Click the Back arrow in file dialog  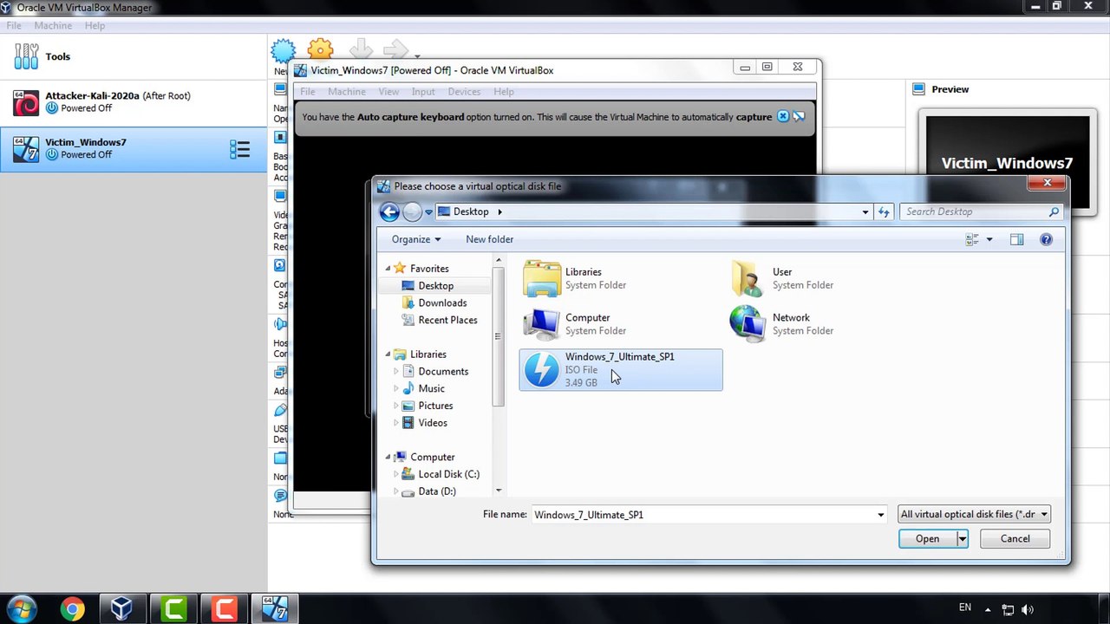coord(389,211)
